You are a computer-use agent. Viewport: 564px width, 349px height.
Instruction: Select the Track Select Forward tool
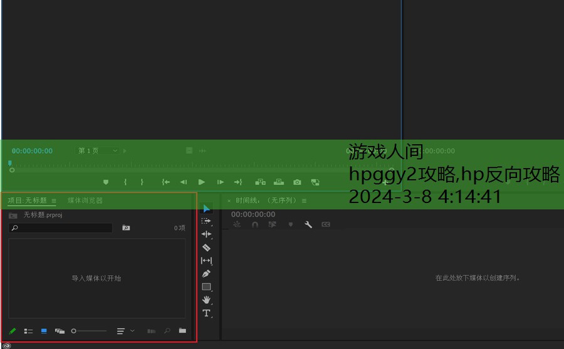pos(206,221)
